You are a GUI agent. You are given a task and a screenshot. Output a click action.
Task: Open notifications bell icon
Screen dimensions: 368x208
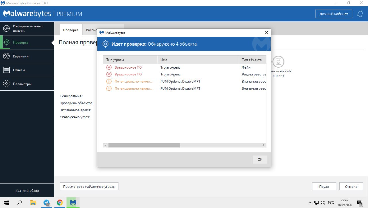click(x=360, y=14)
